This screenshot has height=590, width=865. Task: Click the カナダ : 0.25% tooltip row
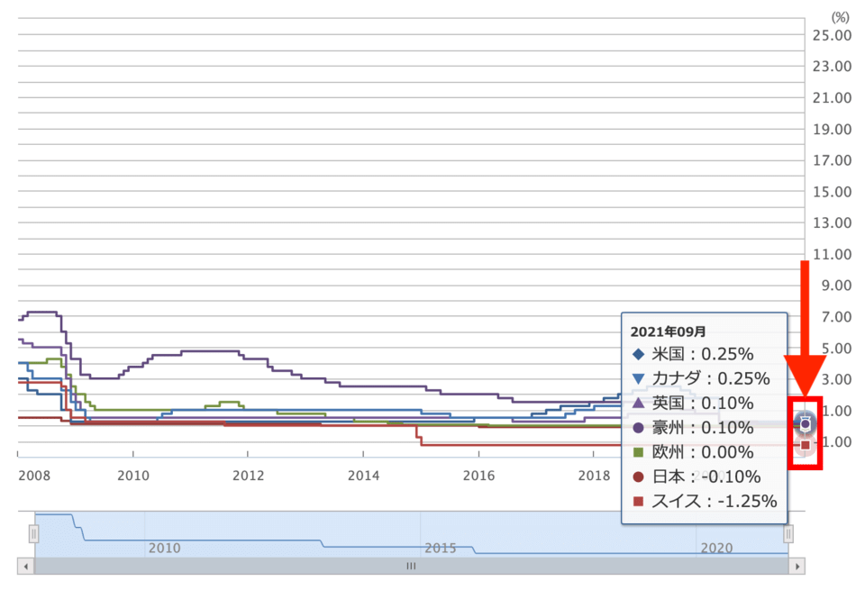pos(701,378)
